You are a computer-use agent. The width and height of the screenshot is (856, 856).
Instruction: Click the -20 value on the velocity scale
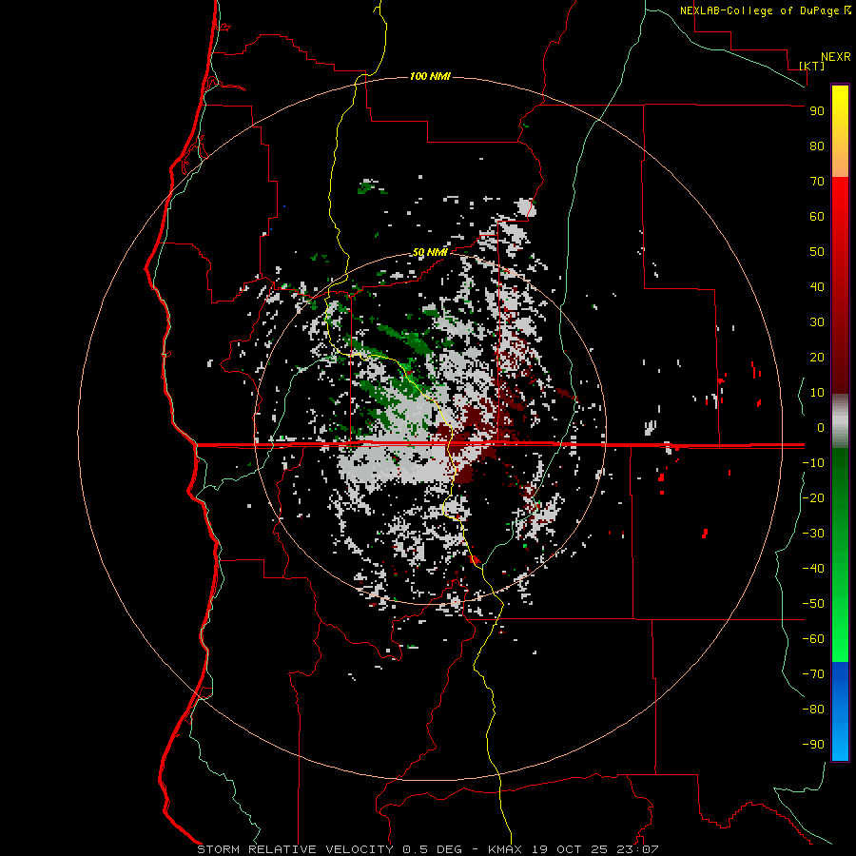(x=813, y=498)
